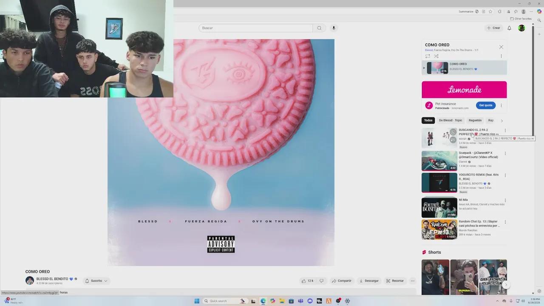Open Copilot sidebar icon
The height and width of the screenshot is (306, 544).
[x=539, y=11]
